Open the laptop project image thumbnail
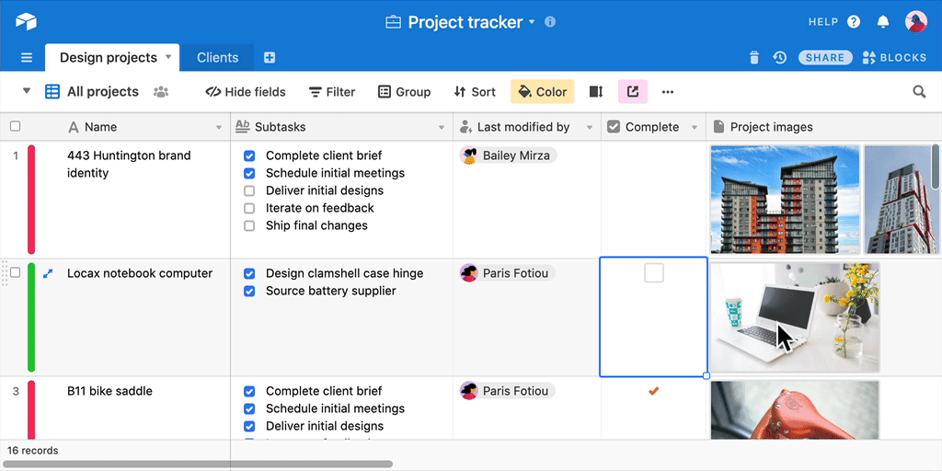Screen dimensions: 942x471 tap(795, 317)
